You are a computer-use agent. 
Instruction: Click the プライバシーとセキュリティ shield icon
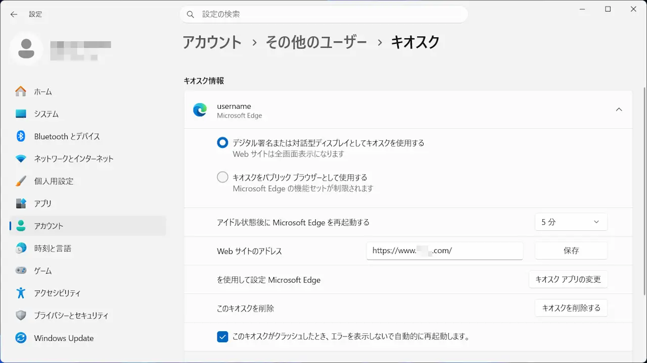coord(21,316)
